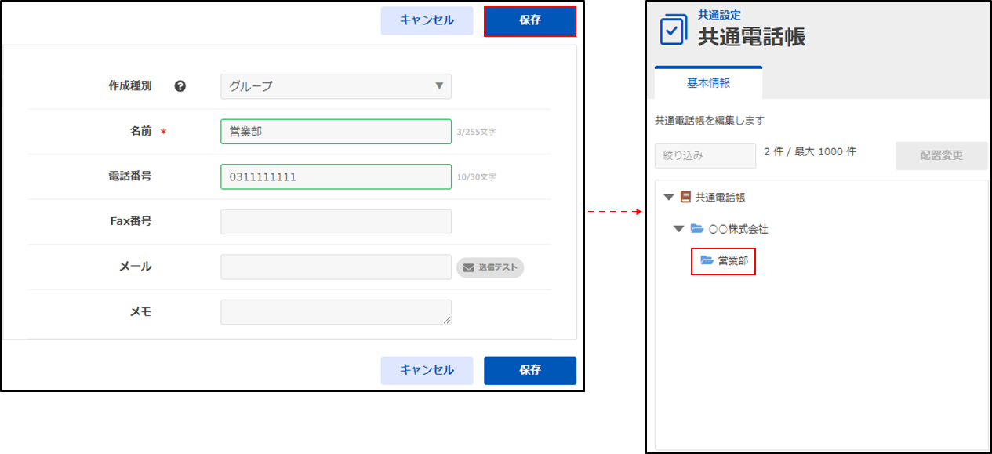Click the folder icon for 営業部
992x454 pixels.
[x=707, y=260]
